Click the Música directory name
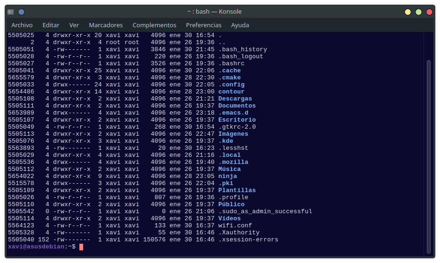The width and height of the screenshot is (440, 263). (230, 169)
